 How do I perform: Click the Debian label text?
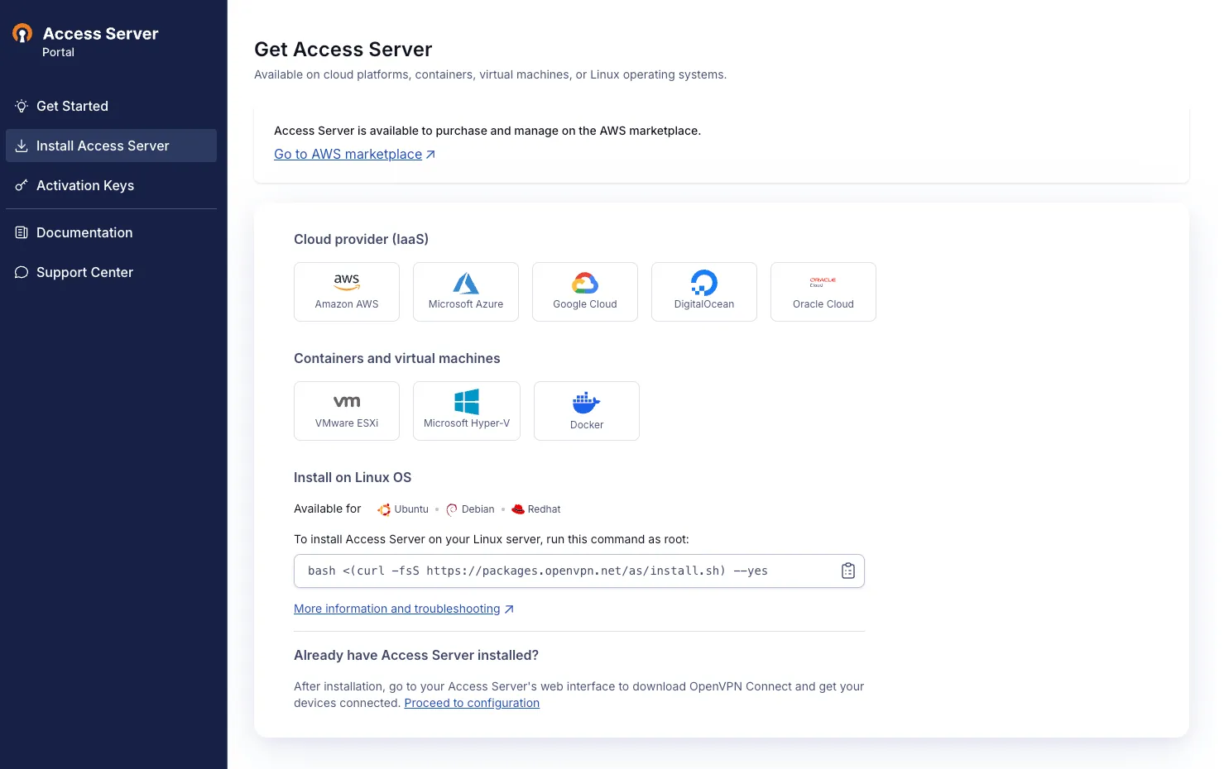coord(478,509)
